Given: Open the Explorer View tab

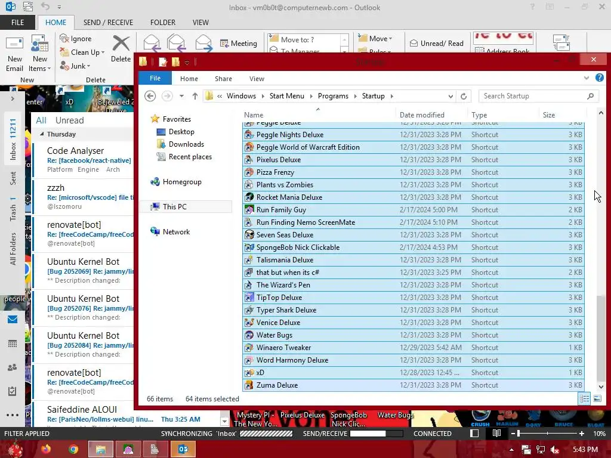Looking at the screenshot, I should click(x=257, y=79).
